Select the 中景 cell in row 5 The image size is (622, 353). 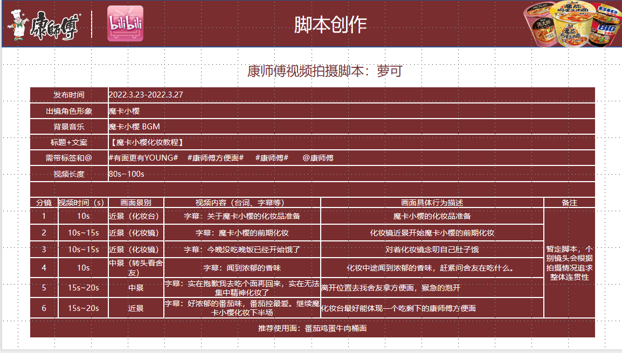tap(136, 288)
